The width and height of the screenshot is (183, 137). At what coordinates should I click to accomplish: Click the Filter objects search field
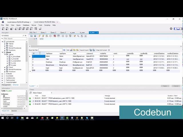(15, 39)
